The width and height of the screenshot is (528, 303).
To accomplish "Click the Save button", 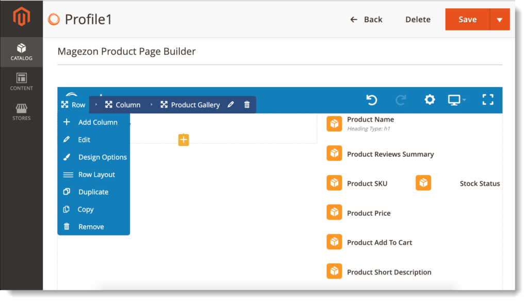I will click(467, 20).
